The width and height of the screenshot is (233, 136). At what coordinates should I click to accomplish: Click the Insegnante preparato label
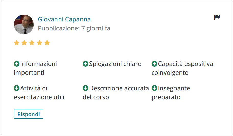171,93
